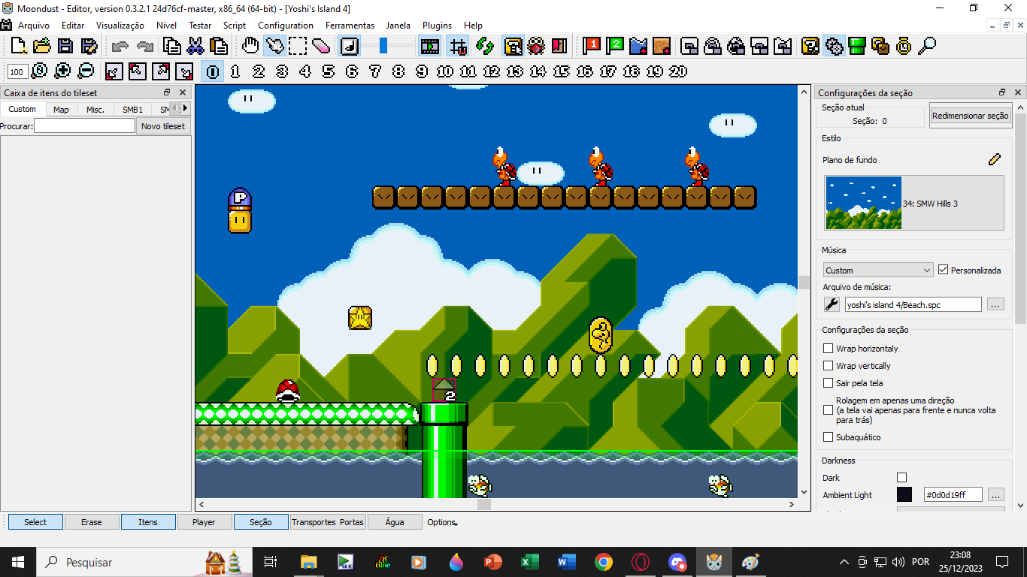Switch to the SMB1 tileset tab
This screenshot has height=577, width=1027.
pos(133,109)
